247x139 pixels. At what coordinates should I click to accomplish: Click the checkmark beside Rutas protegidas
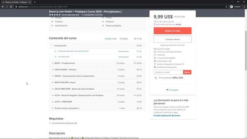[x=103, y=25]
